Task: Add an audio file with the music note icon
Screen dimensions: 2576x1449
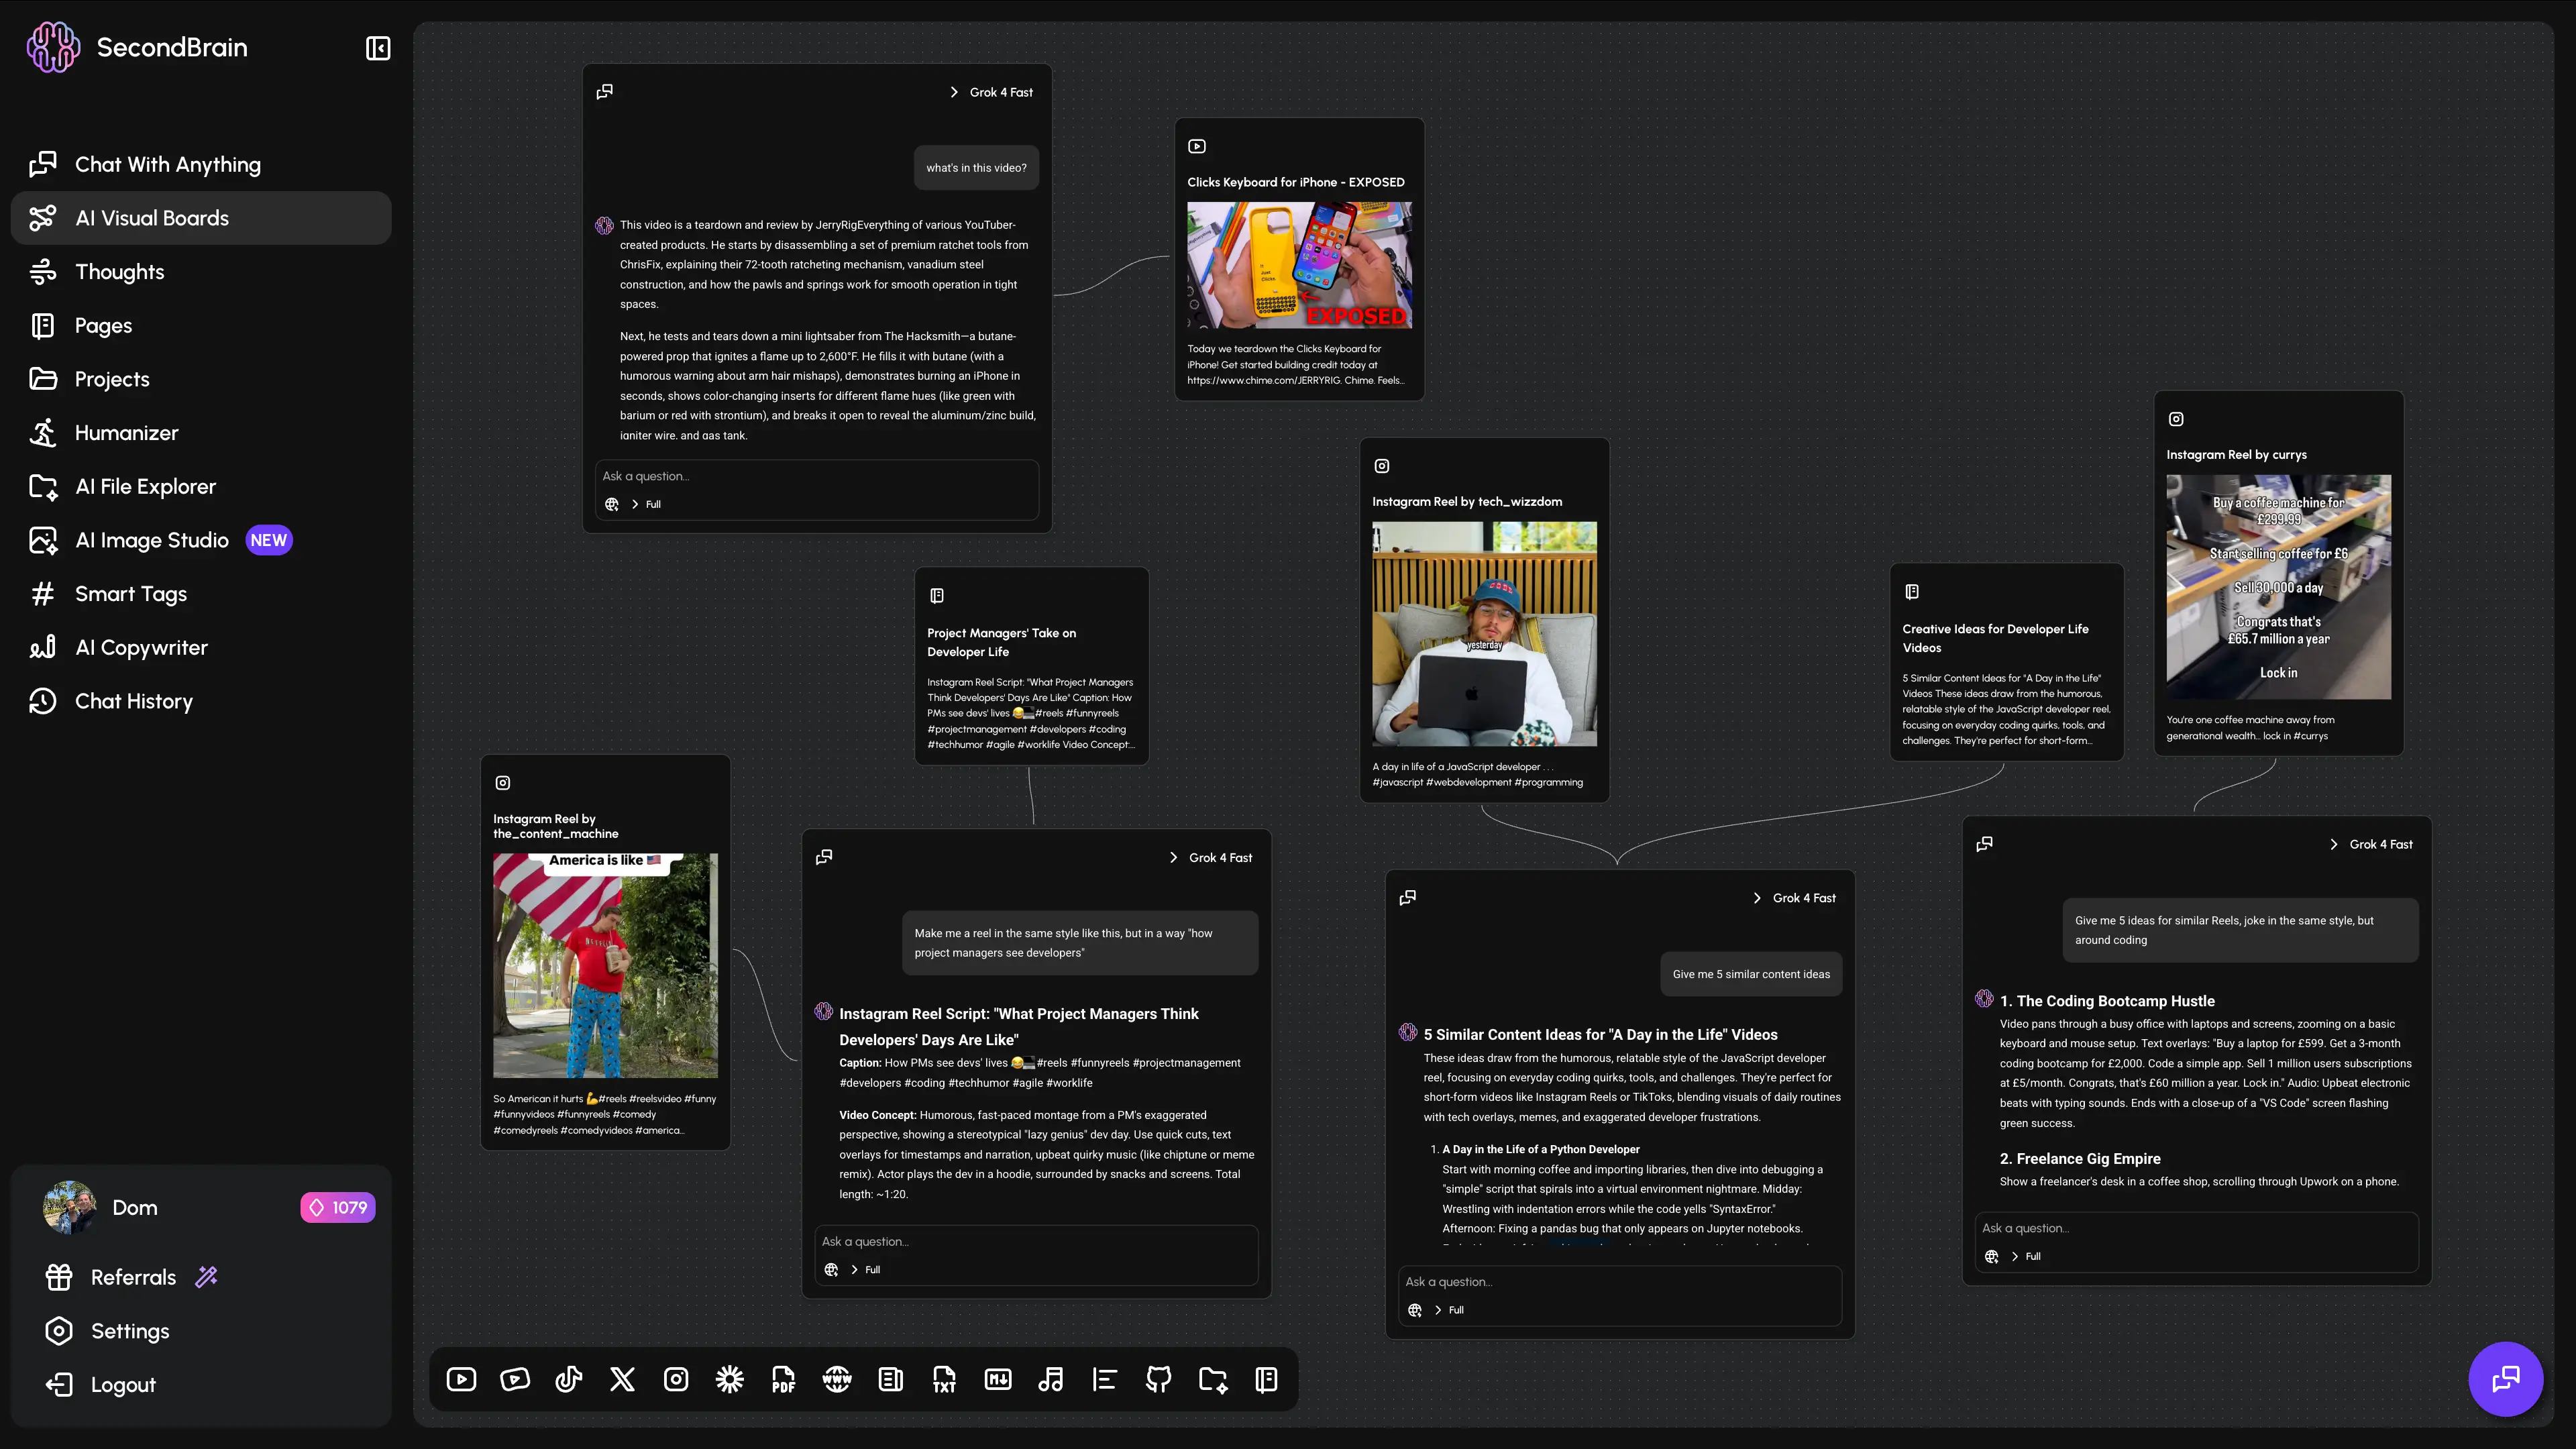Action: (x=1051, y=1380)
